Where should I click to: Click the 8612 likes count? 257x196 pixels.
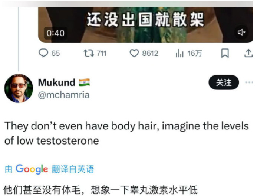point(150,54)
